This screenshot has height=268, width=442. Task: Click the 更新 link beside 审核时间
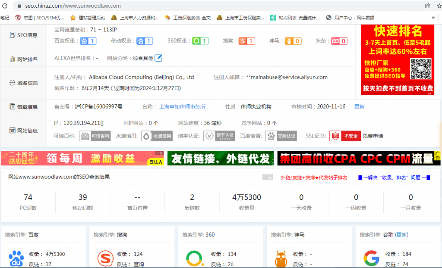[x=360, y=107]
